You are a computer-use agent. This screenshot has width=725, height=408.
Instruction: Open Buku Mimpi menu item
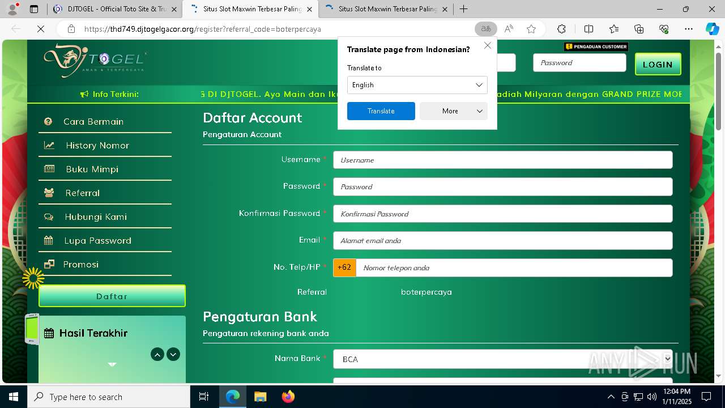tap(92, 169)
